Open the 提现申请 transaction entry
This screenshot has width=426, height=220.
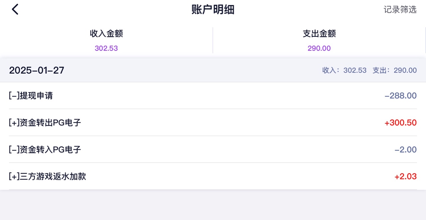(31, 96)
